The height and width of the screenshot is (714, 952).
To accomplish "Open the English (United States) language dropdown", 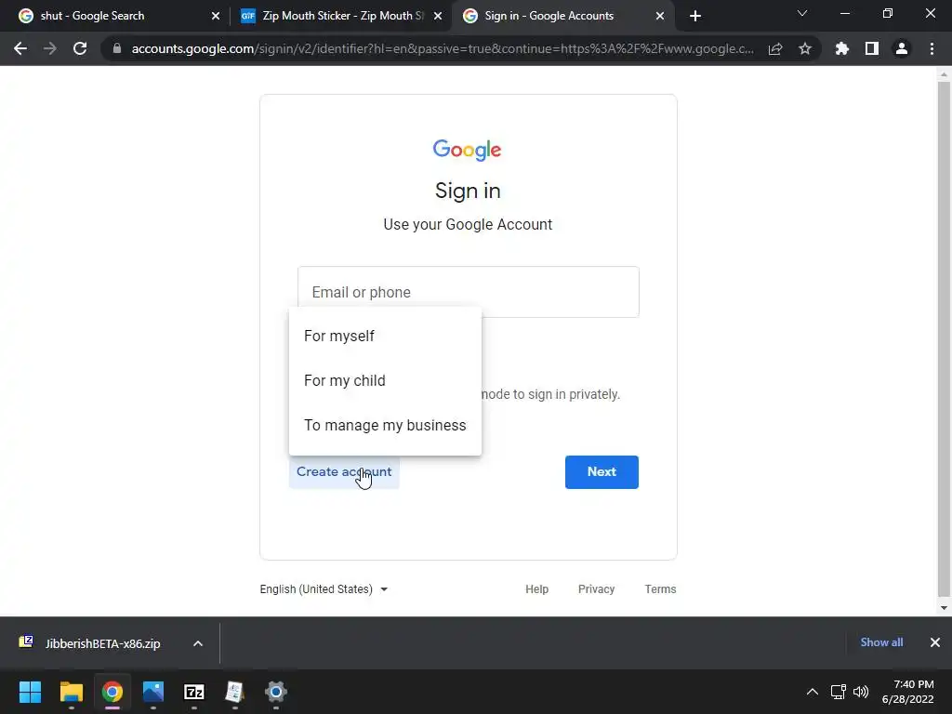I will pos(324,588).
